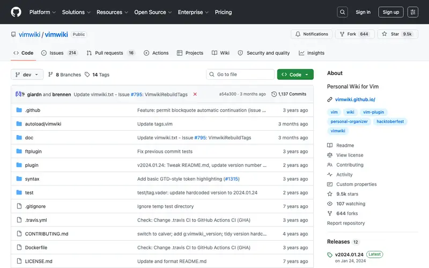Click the Contributing link in About

350,165
